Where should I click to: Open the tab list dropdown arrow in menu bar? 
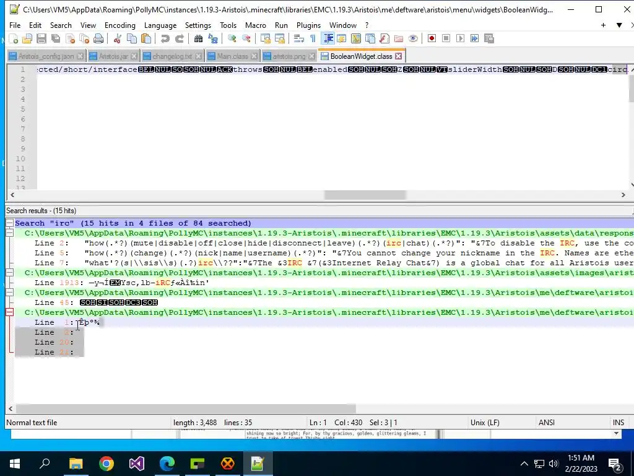pyautogui.click(x=619, y=25)
